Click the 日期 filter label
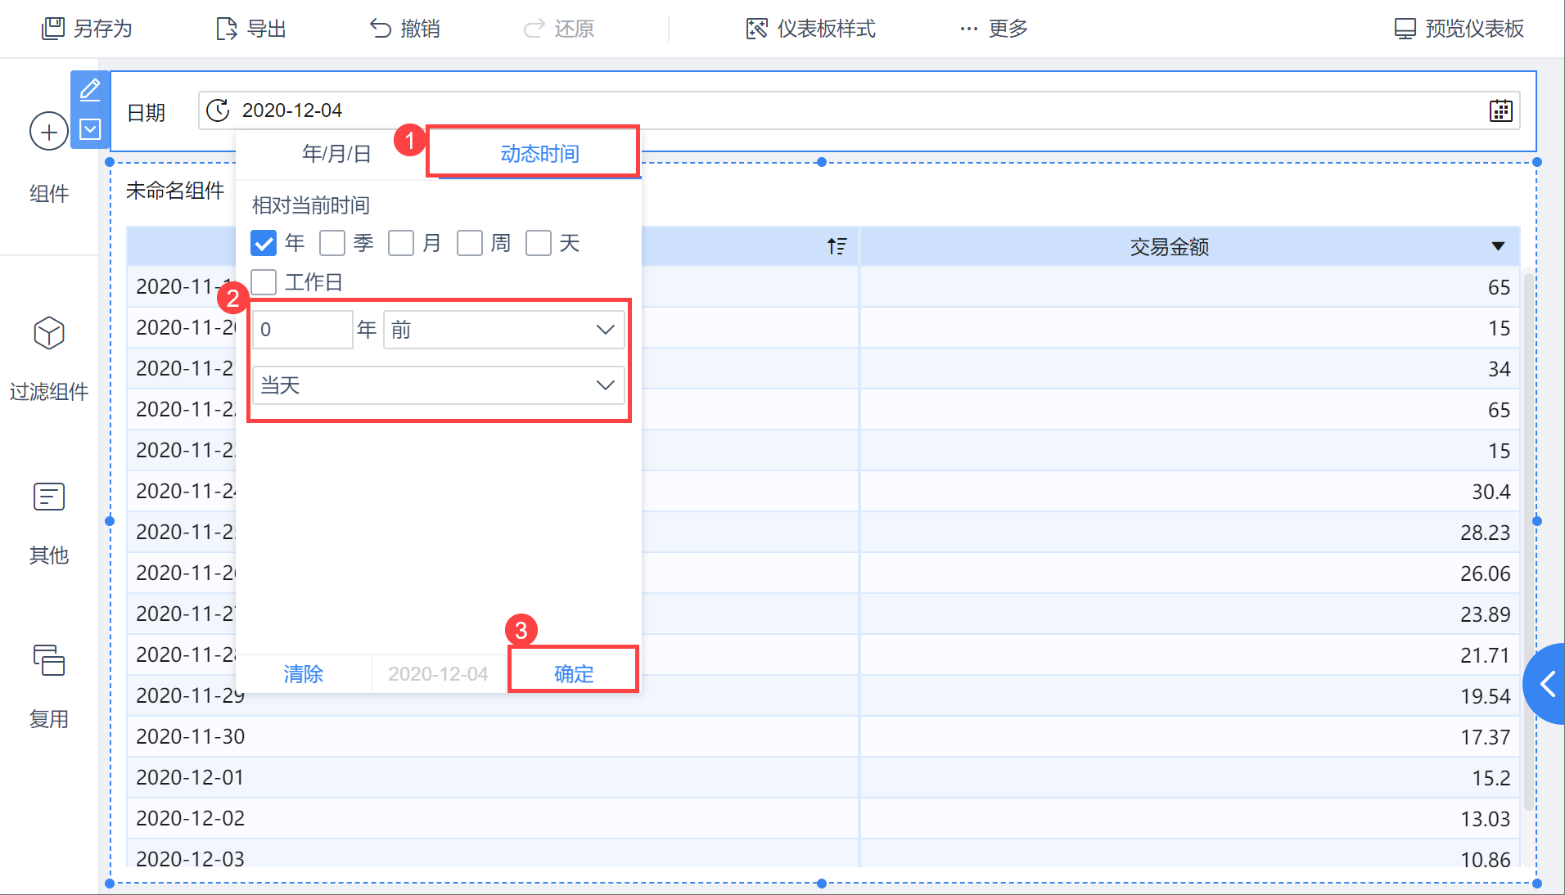The image size is (1565, 895). tap(147, 112)
